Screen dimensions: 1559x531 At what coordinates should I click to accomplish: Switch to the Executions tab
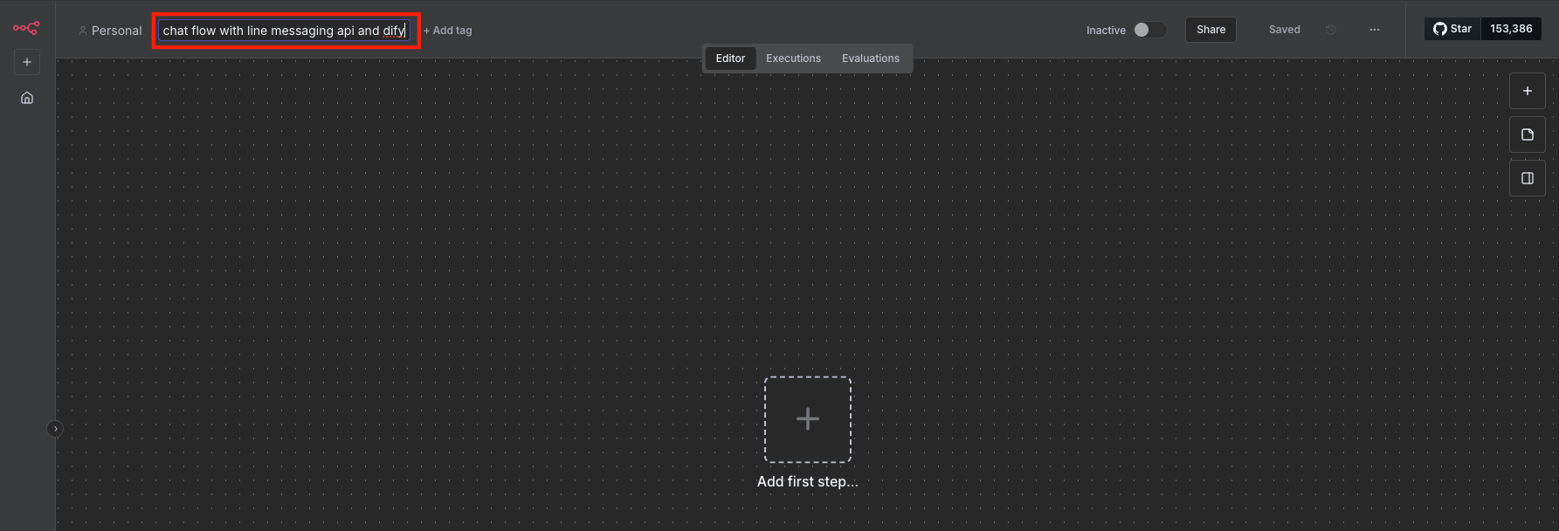tap(793, 59)
